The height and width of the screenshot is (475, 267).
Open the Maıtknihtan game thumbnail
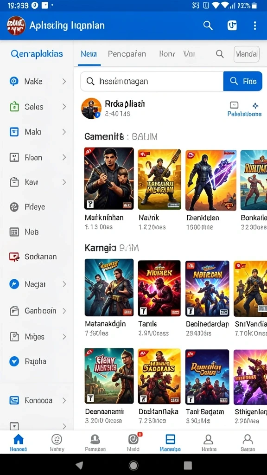pyautogui.click(x=109, y=179)
